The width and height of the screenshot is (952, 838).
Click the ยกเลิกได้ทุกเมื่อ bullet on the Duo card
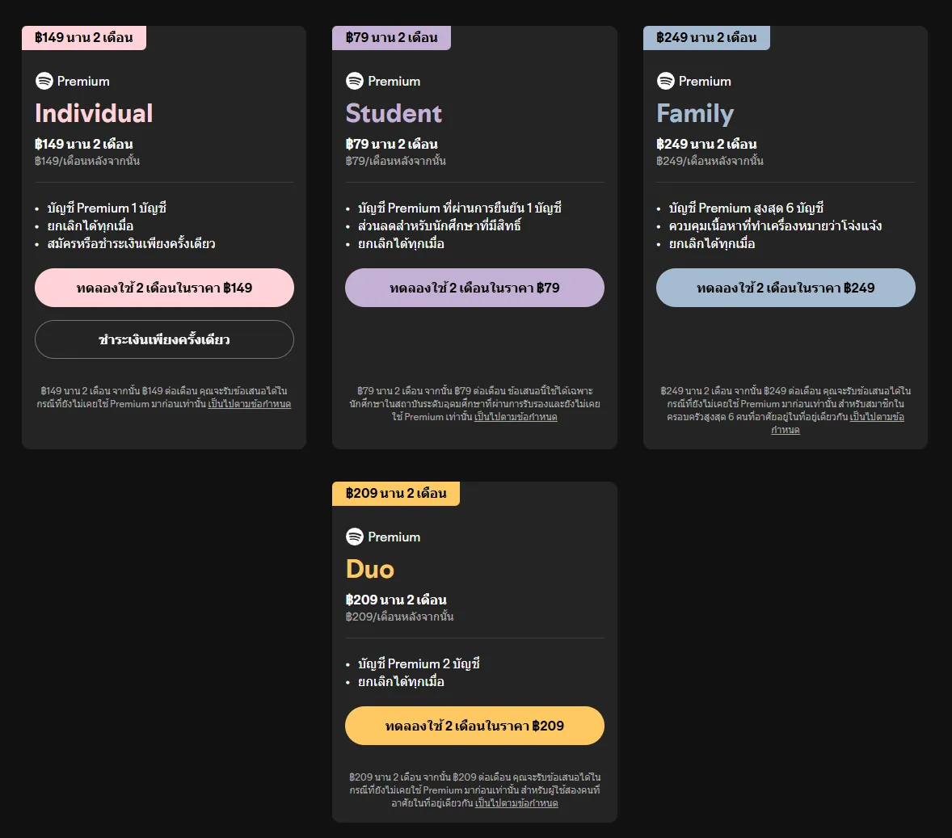click(401, 682)
